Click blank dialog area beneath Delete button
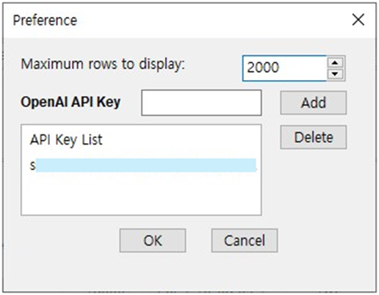Viewport: 379px width, 295px height. [x=314, y=186]
